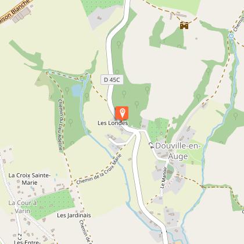This screenshot has height=244, width=244.
Task: Select the Les Londes place label
Action: tap(113, 123)
